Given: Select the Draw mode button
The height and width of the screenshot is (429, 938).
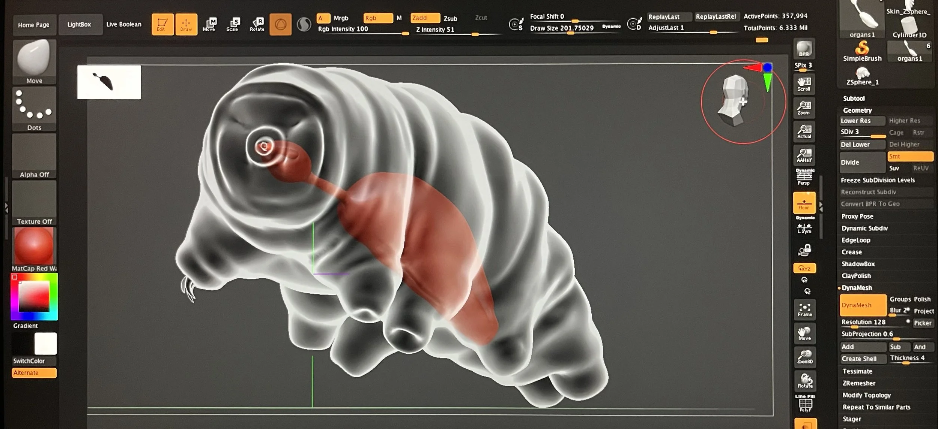Looking at the screenshot, I should pyautogui.click(x=186, y=24).
